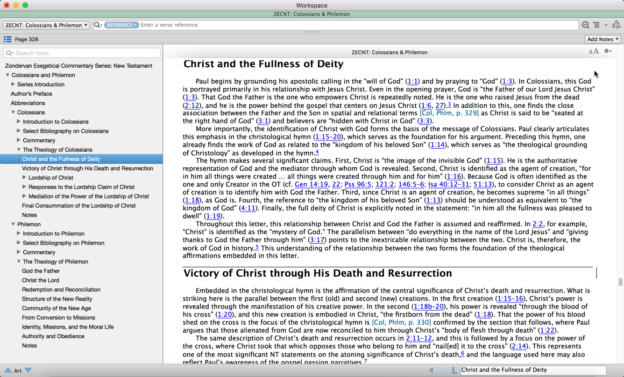Follow the 1:15–20 hymn reference link
Screen dimensions: 624x377
pyautogui.click(x=328, y=137)
